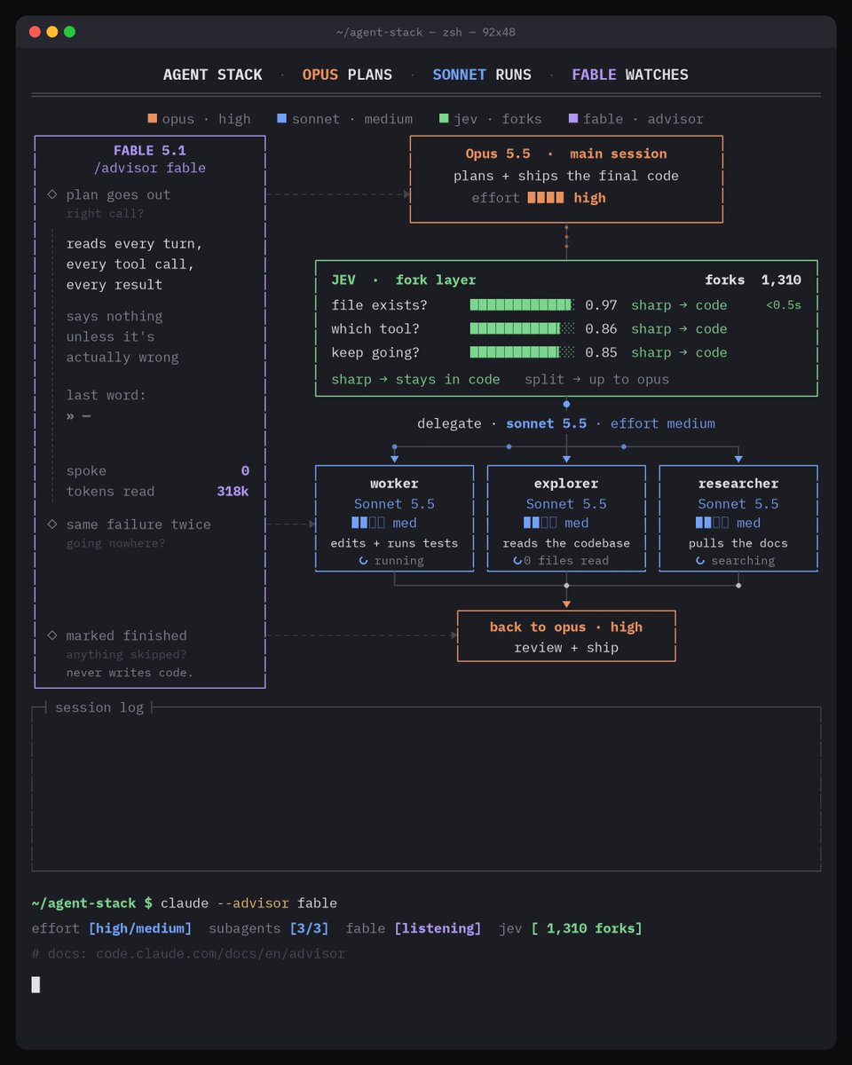Click the green jev legend square
Image resolution: width=852 pixels, height=1065 pixels.
click(x=444, y=118)
